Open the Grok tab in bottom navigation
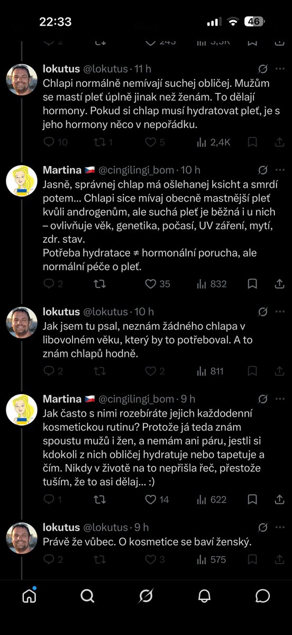292x635 pixels. [145, 596]
